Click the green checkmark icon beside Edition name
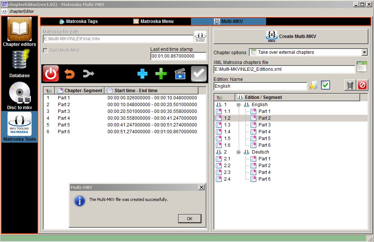This screenshot has width=374, height=242. (x=326, y=85)
